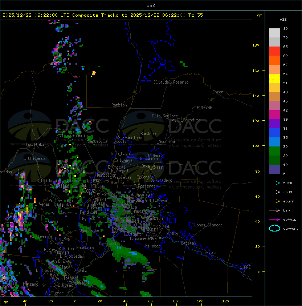
Task: Click the Clla.del_Rosario label
Action: [171, 82]
